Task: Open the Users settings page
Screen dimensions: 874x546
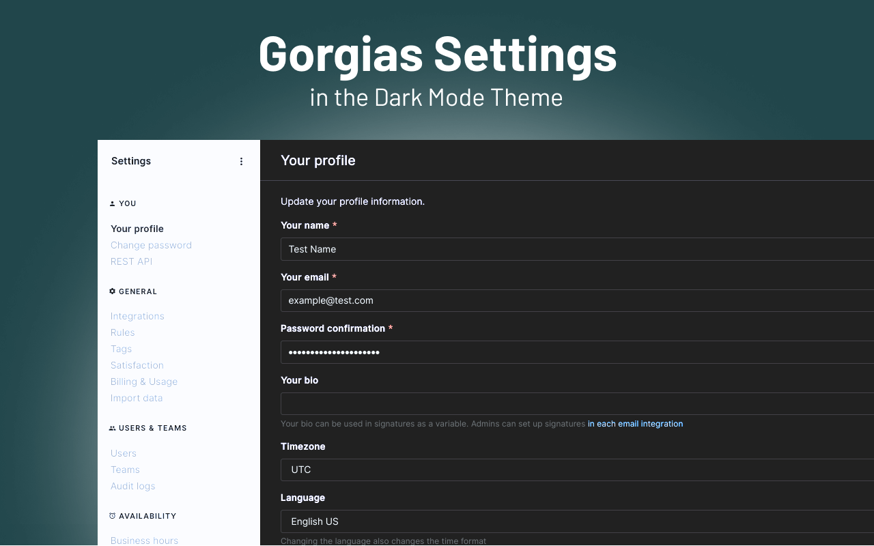Action: 124,453
